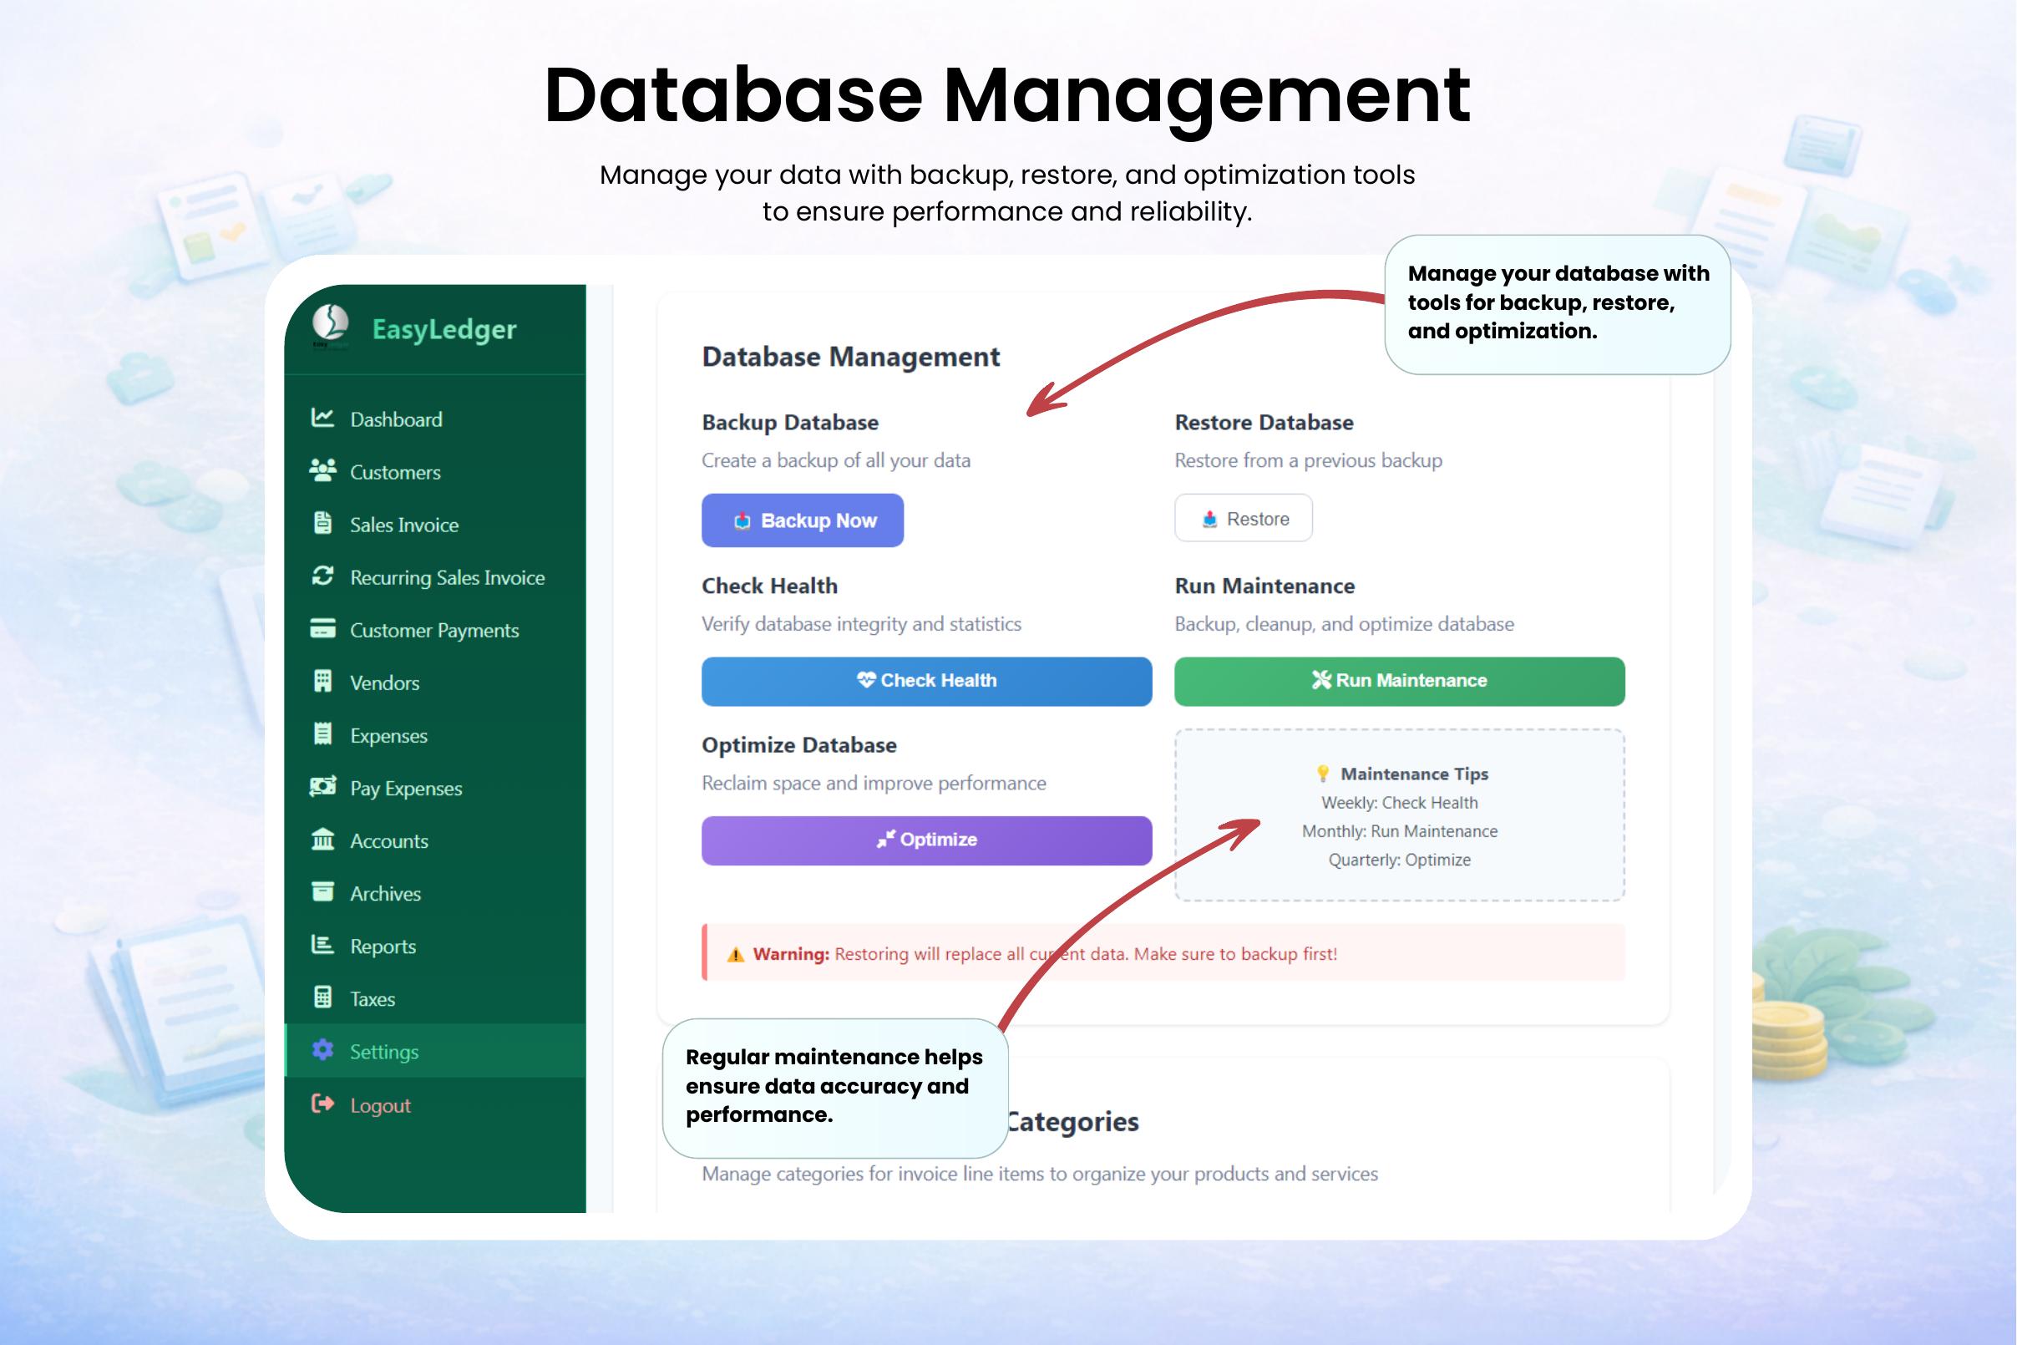Click "Quarterly: Optimize" tip
The image size is (2017, 1345).
coord(1400,860)
